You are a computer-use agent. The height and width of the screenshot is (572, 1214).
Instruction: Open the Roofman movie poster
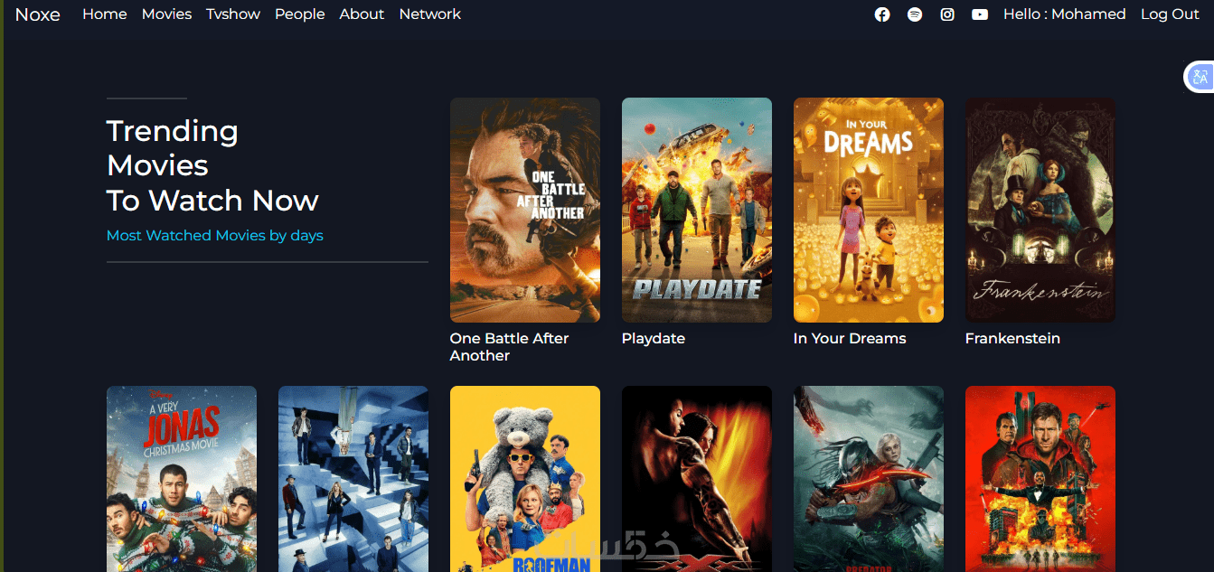[525, 479]
